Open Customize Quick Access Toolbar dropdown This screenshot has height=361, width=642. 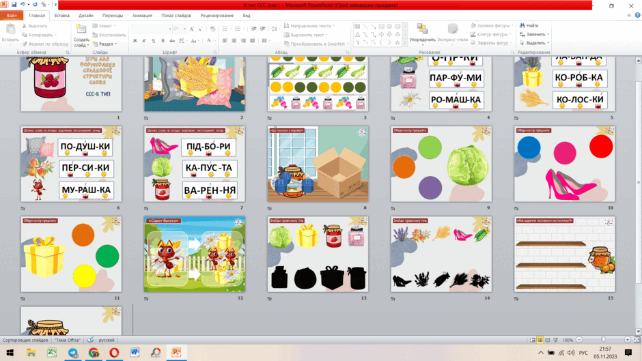tap(56, 5)
